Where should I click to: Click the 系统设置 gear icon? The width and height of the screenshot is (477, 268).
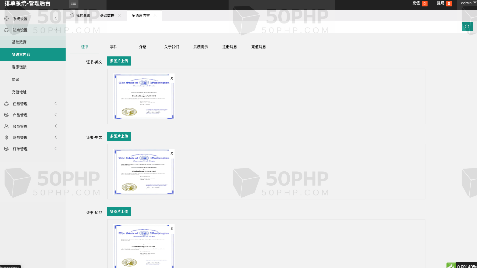6,19
